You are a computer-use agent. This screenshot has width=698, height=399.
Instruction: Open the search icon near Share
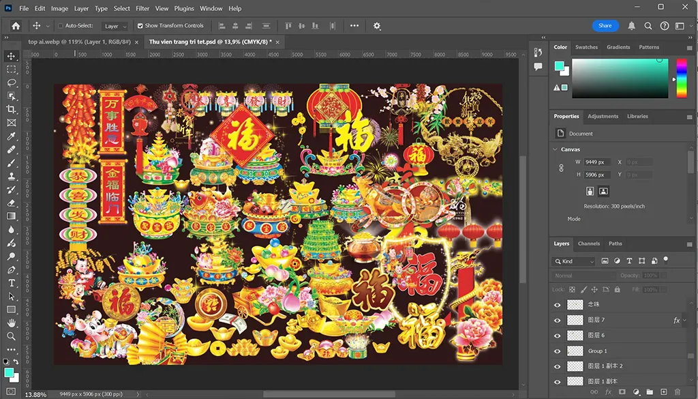648,26
